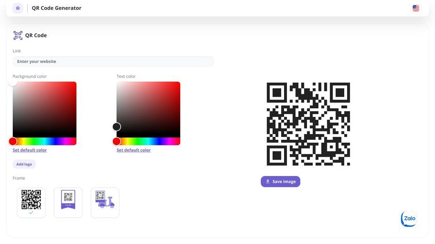435x244 pixels.
Task: Click the 'Text color' label
Action: [x=126, y=76]
